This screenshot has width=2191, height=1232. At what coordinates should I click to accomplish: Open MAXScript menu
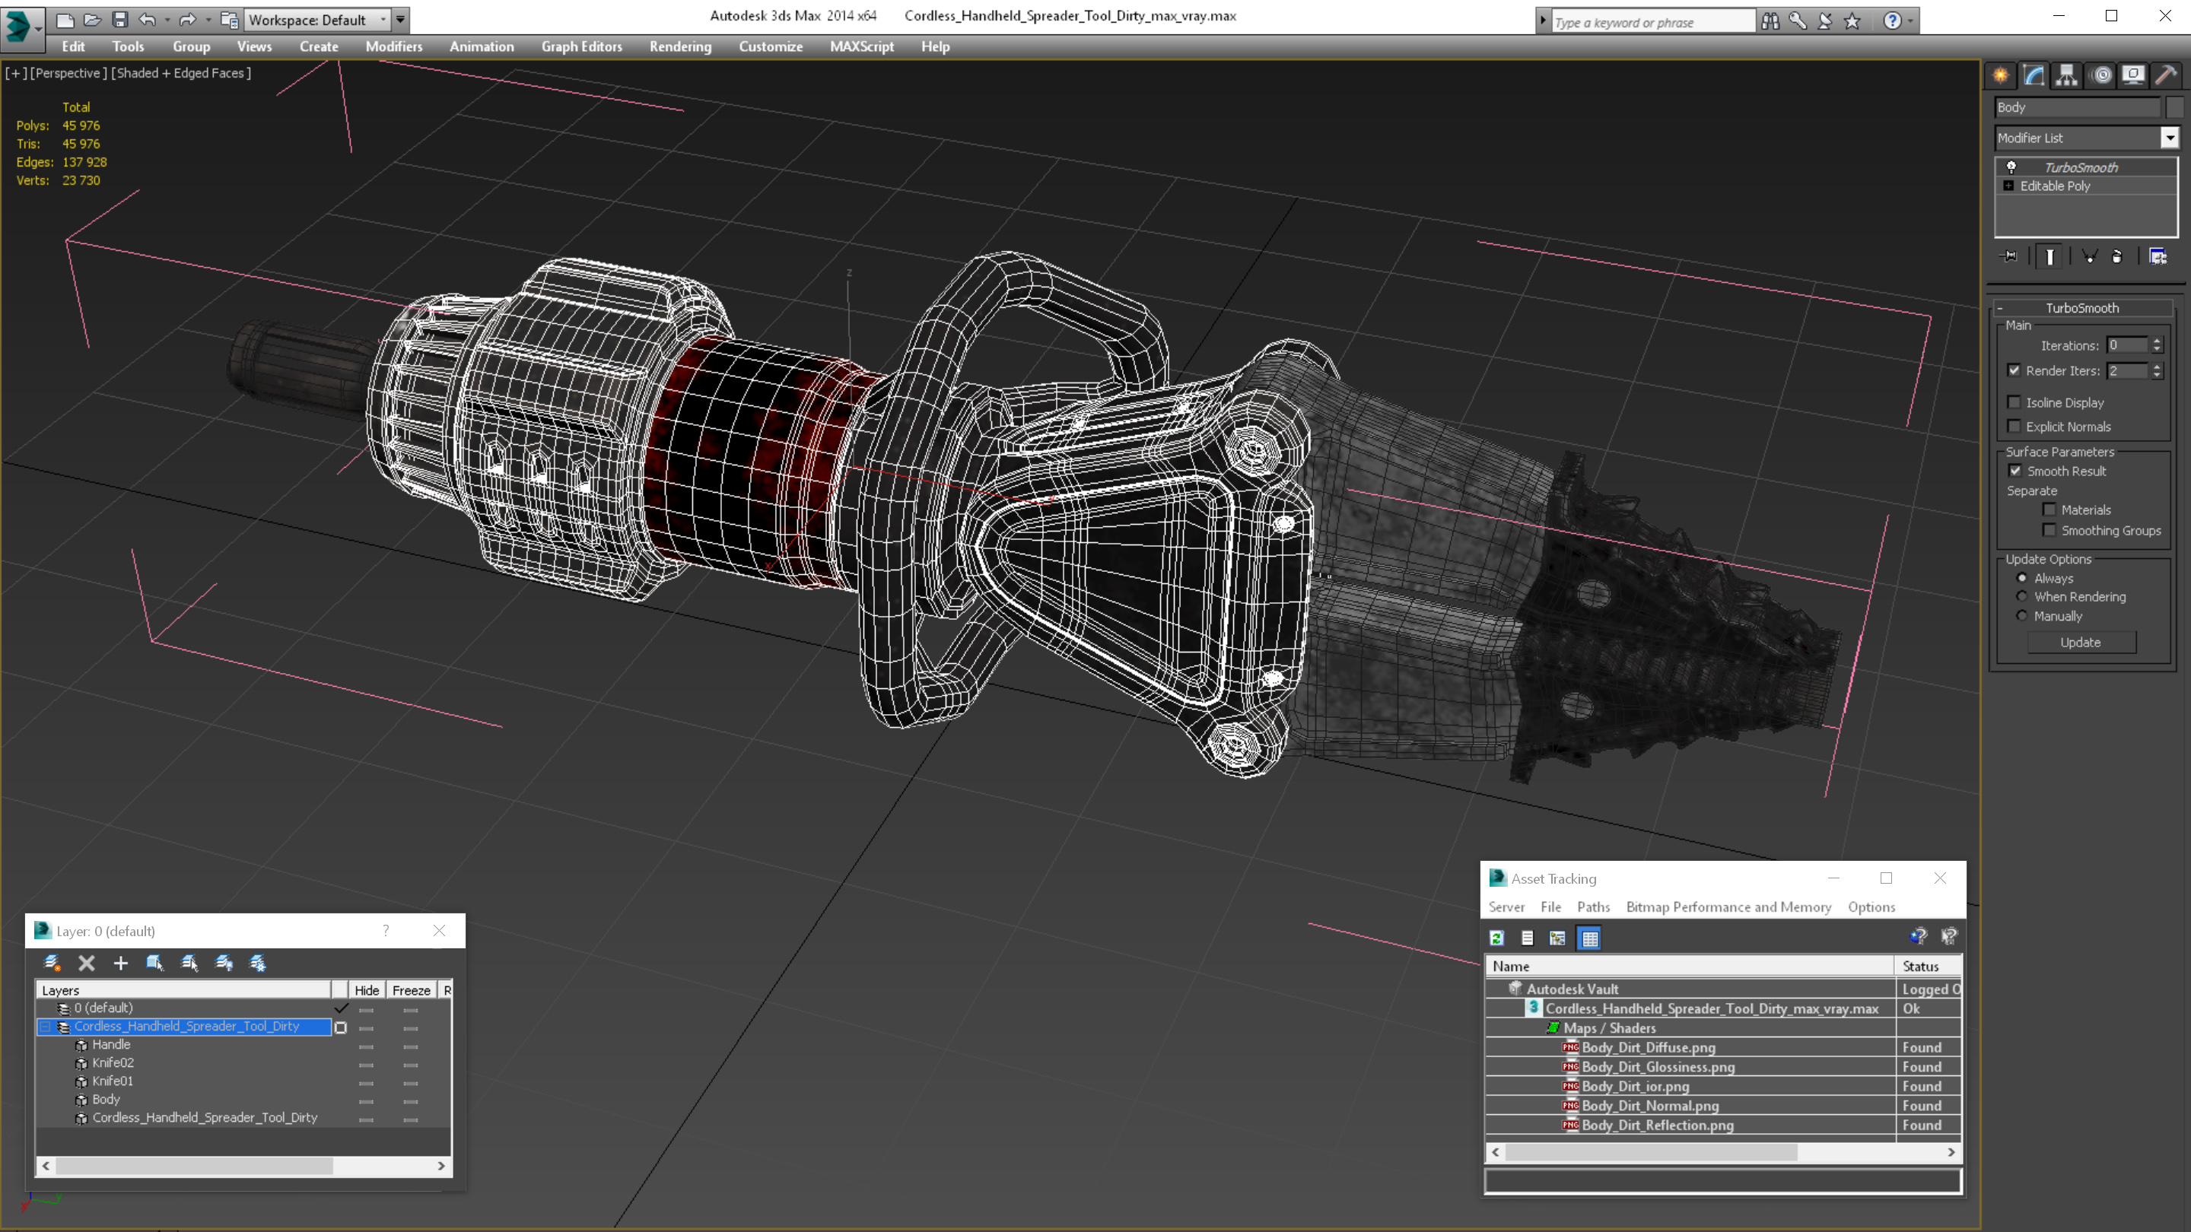862,46
